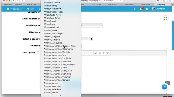The height and width of the screenshot is (97, 174).
Task: Pick America/Argentina/Jujuy timezone
Action: pos(55,55)
